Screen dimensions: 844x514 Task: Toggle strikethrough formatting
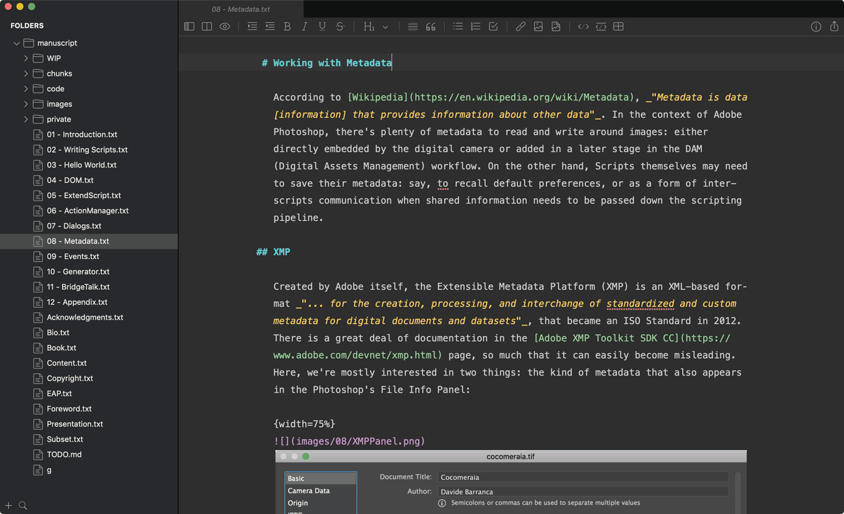coord(339,26)
